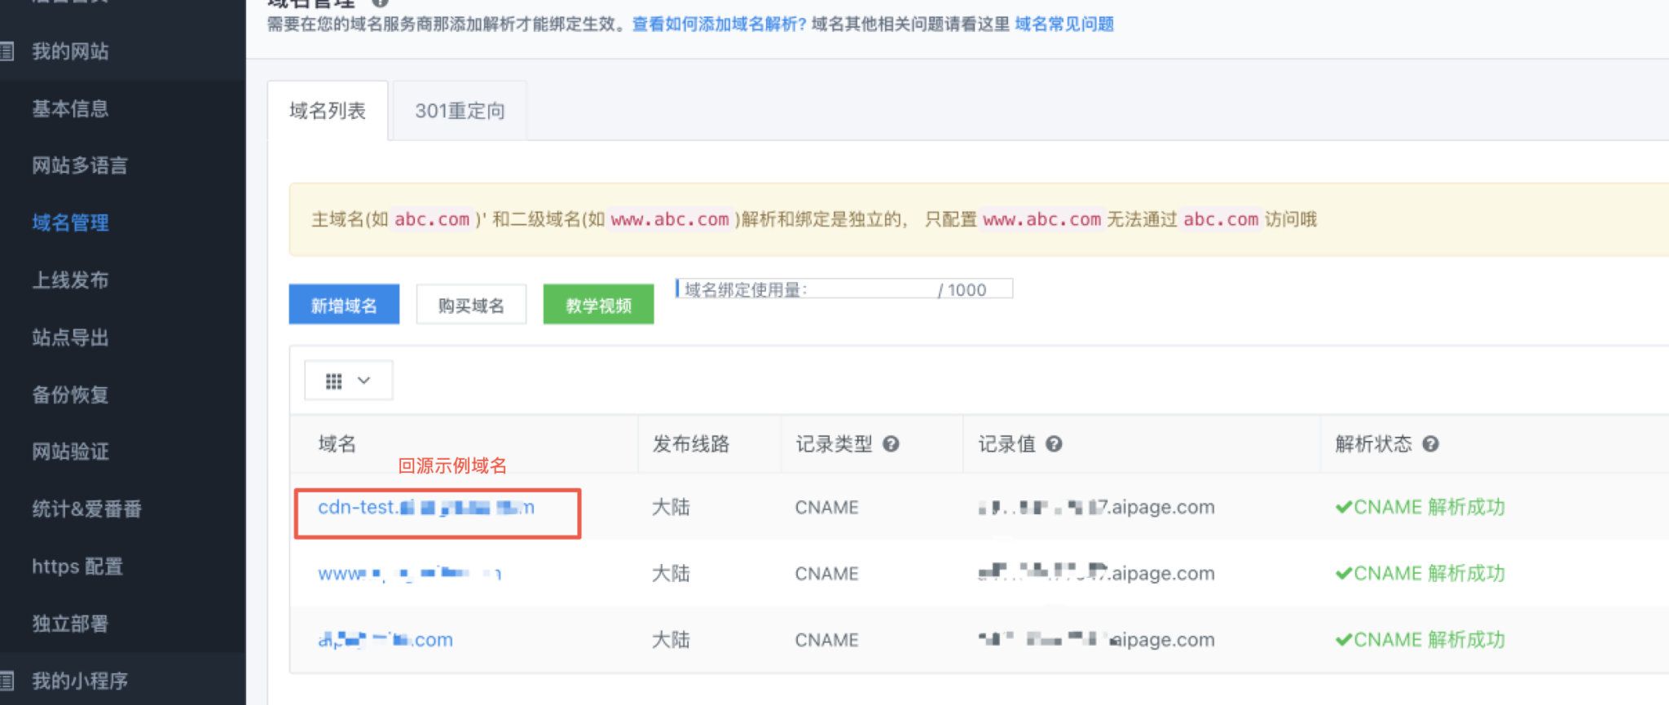Open 查看如何添加域名解析 help link
1669x705 pixels.
pos(718,24)
